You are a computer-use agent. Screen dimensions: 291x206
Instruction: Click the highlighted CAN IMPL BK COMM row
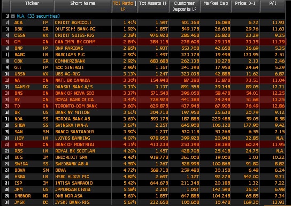coord(143,42)
